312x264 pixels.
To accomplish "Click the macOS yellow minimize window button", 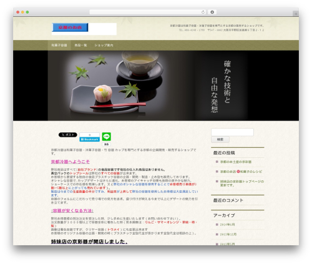I will [22, 12].
